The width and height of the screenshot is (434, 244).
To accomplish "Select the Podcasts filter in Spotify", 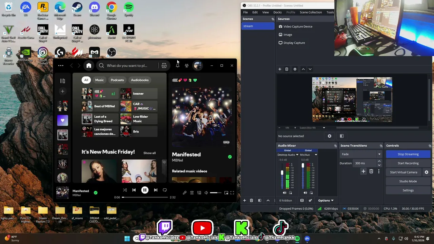I will coord(117,80).
